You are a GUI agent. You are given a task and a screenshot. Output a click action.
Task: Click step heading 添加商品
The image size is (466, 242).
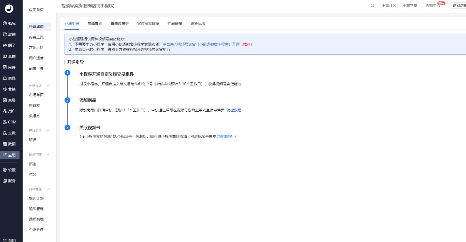(x=88, y=100)
